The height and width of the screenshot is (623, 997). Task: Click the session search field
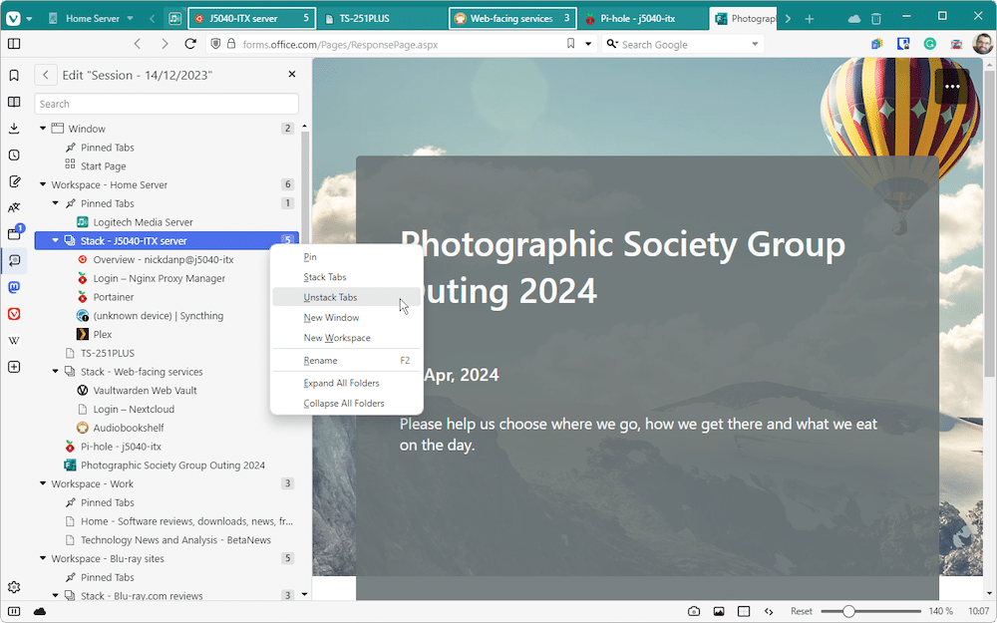166,103
